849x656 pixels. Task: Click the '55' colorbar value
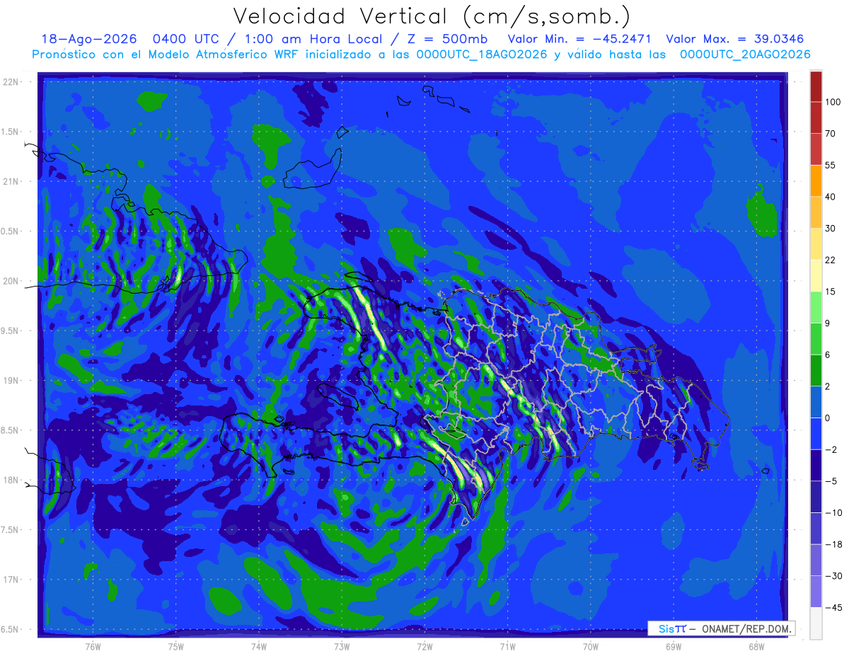[x=831, y=165]
